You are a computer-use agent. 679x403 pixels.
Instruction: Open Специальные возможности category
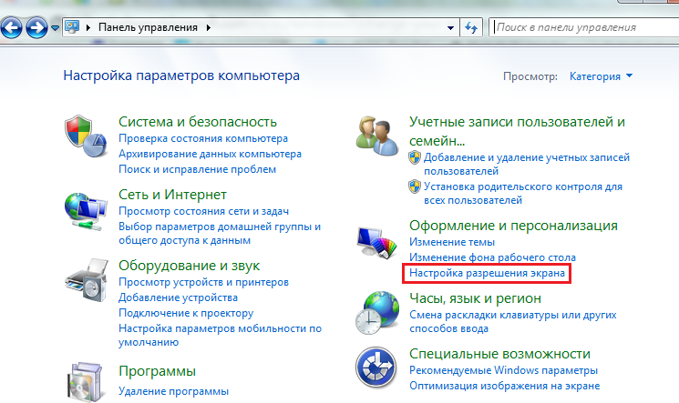pos(499,354)
